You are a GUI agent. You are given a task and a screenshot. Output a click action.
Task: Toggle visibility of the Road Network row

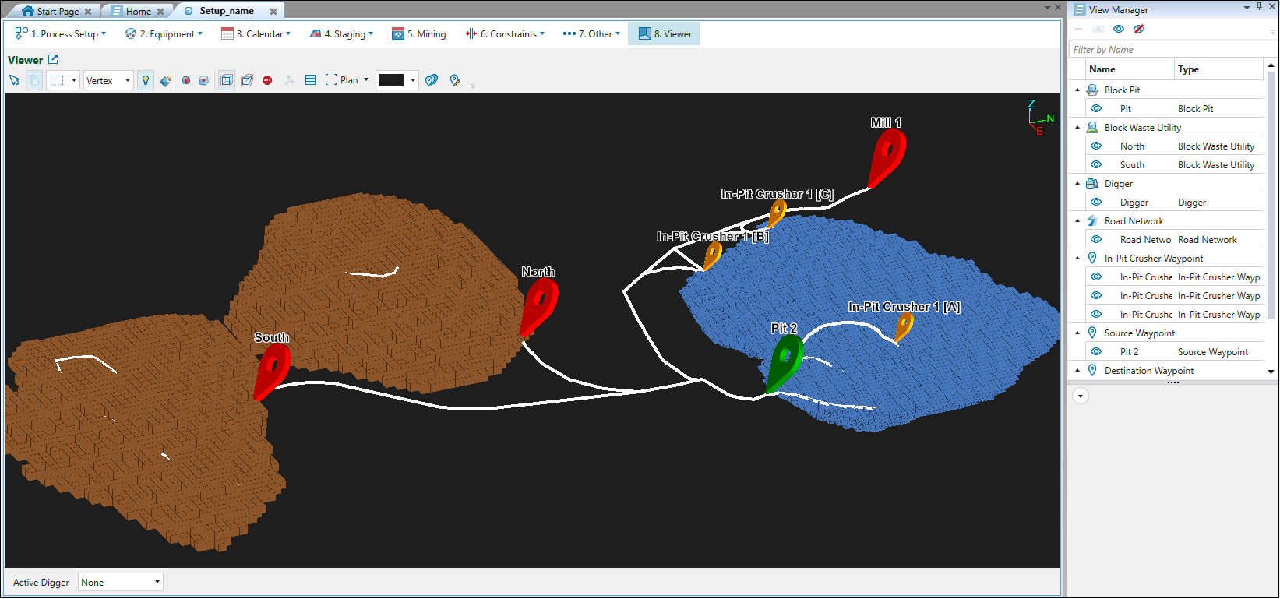coord(1096,239)
